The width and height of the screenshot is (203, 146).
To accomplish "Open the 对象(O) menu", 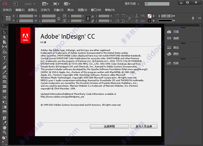I will click(x=59, y=10).
